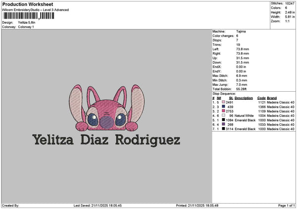
Task: Click the Width value '5.81 in'
Action: (290, 17)
